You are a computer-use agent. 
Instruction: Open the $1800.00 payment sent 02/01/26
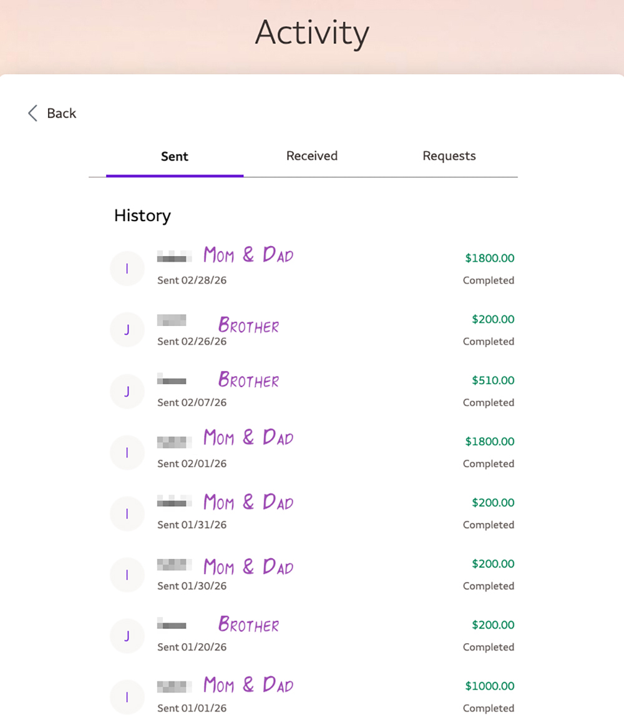[x=312, y=452]
